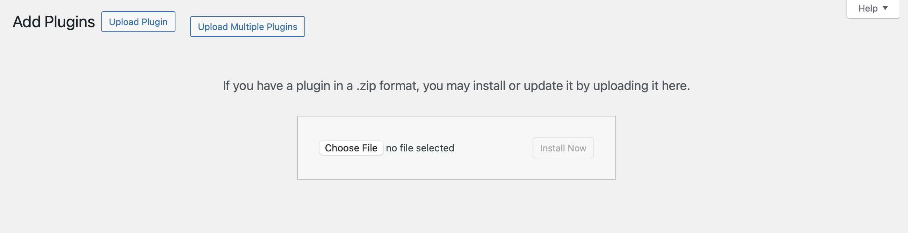The image size is (908, 233).
Task: Activate Upload Plugin to toggle upload form
Action: point(138,22)
